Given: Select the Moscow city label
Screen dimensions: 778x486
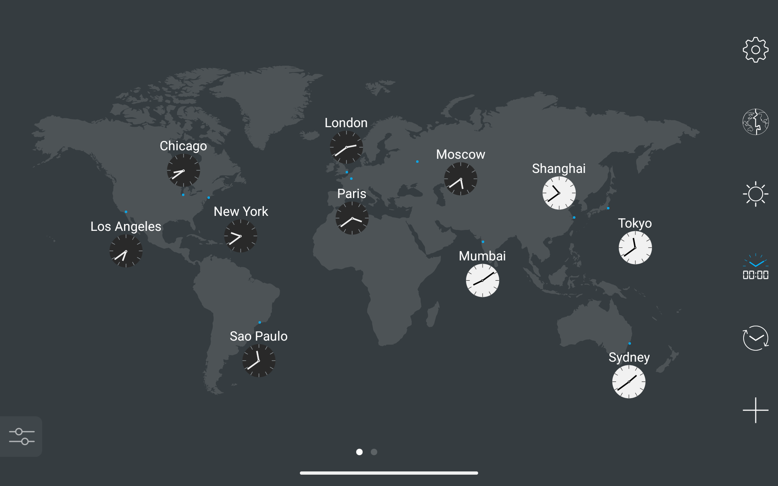Looking at the screenshot, I should pos(461,154).
